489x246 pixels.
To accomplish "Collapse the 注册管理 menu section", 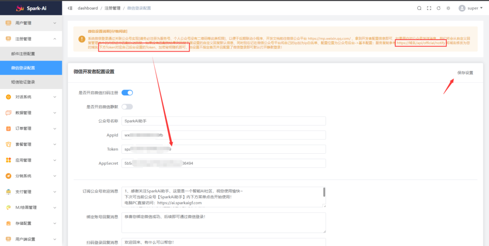I will click(x=31, y=39).
